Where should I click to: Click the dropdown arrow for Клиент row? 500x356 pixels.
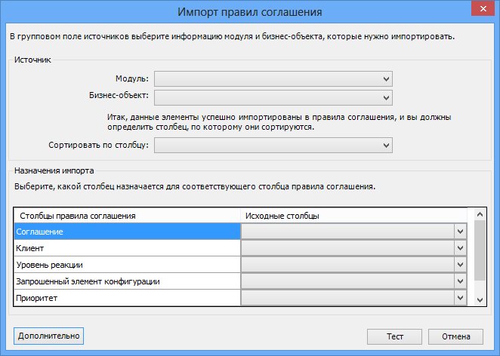(x=460, y=248)
